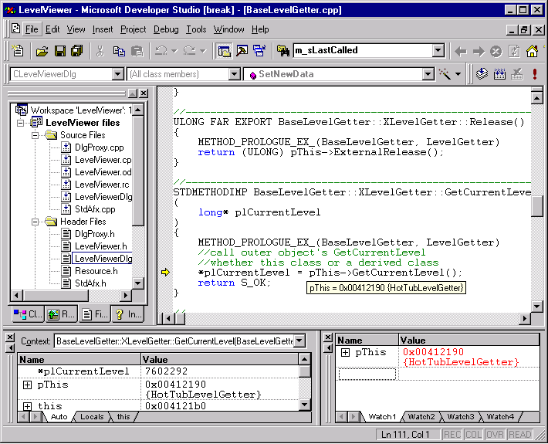Viewport: 548px width, 444px height.
Task: Click the Save All toolbar icon
Action: [76, 51]
